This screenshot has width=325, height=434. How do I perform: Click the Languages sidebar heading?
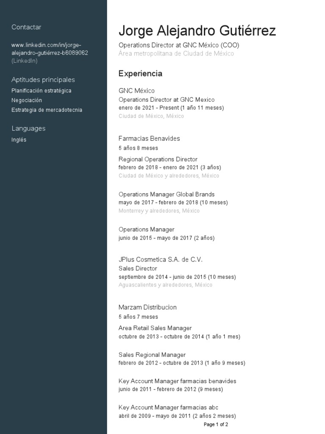pos(28,128)
